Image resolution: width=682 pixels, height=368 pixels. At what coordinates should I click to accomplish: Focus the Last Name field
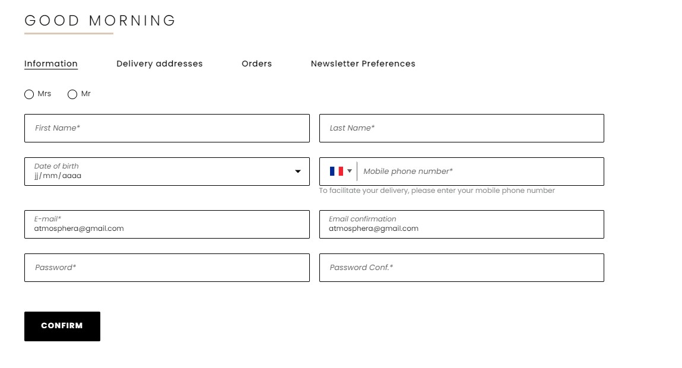(x=461, y=128)
